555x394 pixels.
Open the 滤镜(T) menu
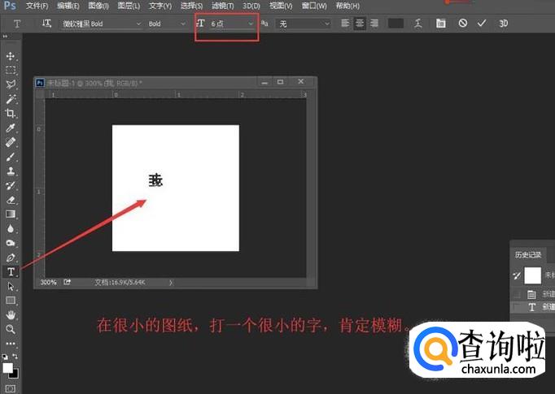(x=223, y=6)
